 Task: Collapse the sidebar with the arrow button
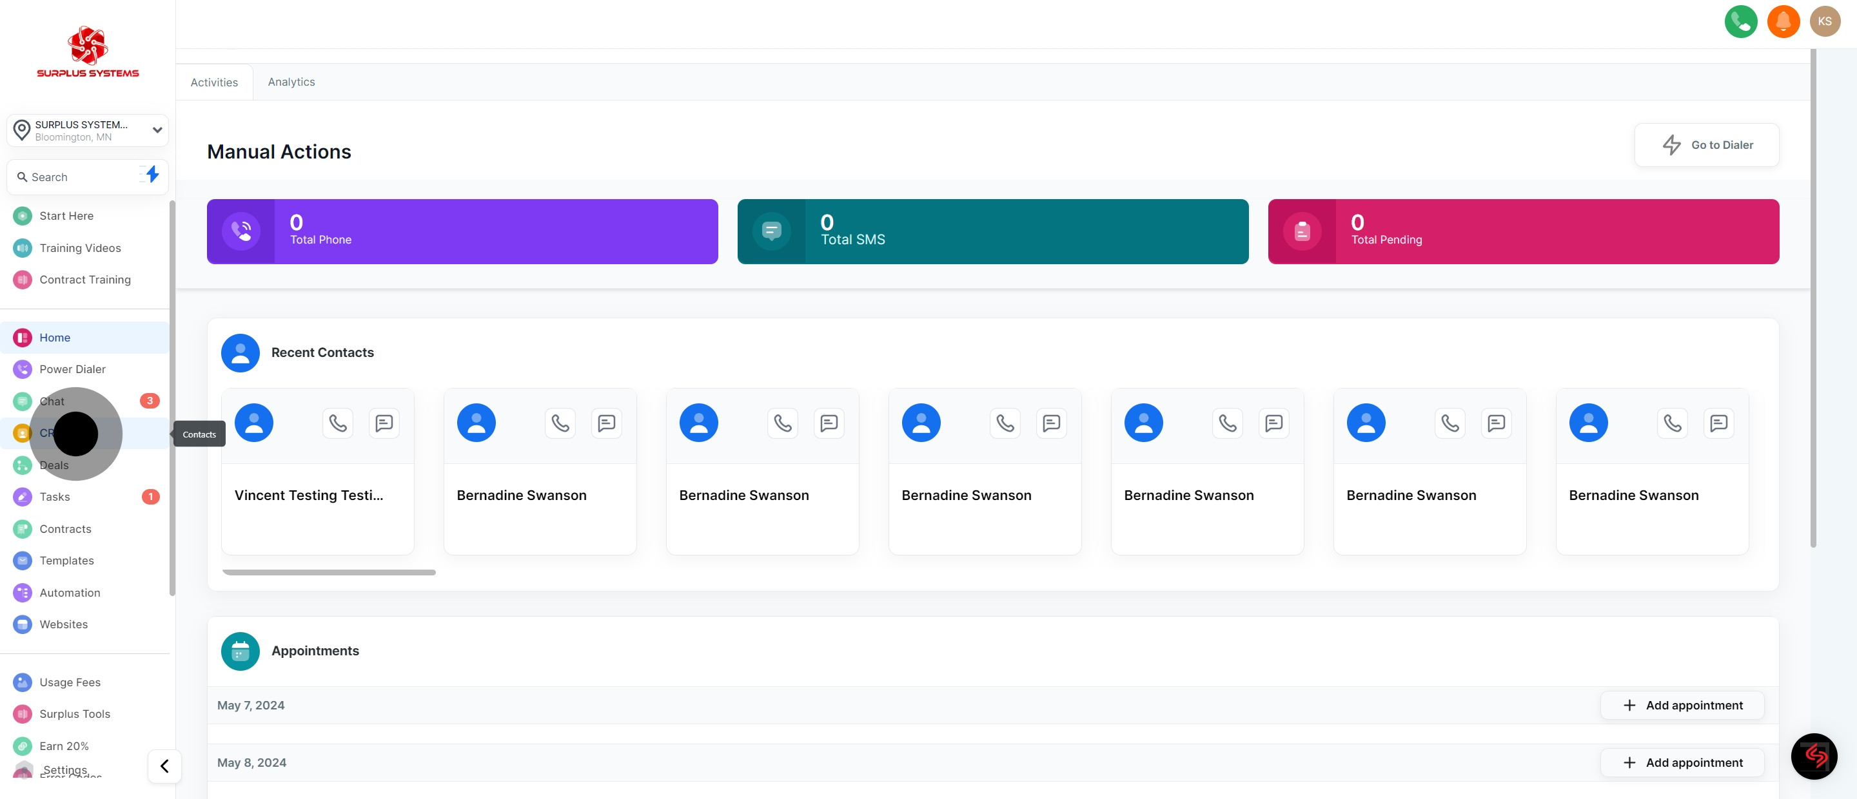click(164, 766)
